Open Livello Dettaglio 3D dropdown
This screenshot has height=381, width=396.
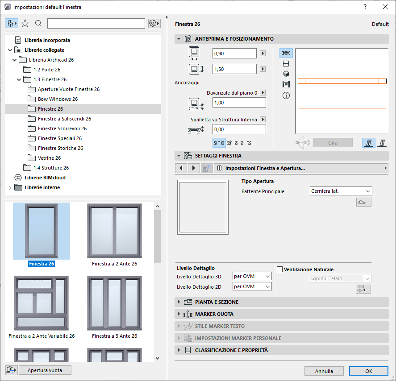pos(252,276)
